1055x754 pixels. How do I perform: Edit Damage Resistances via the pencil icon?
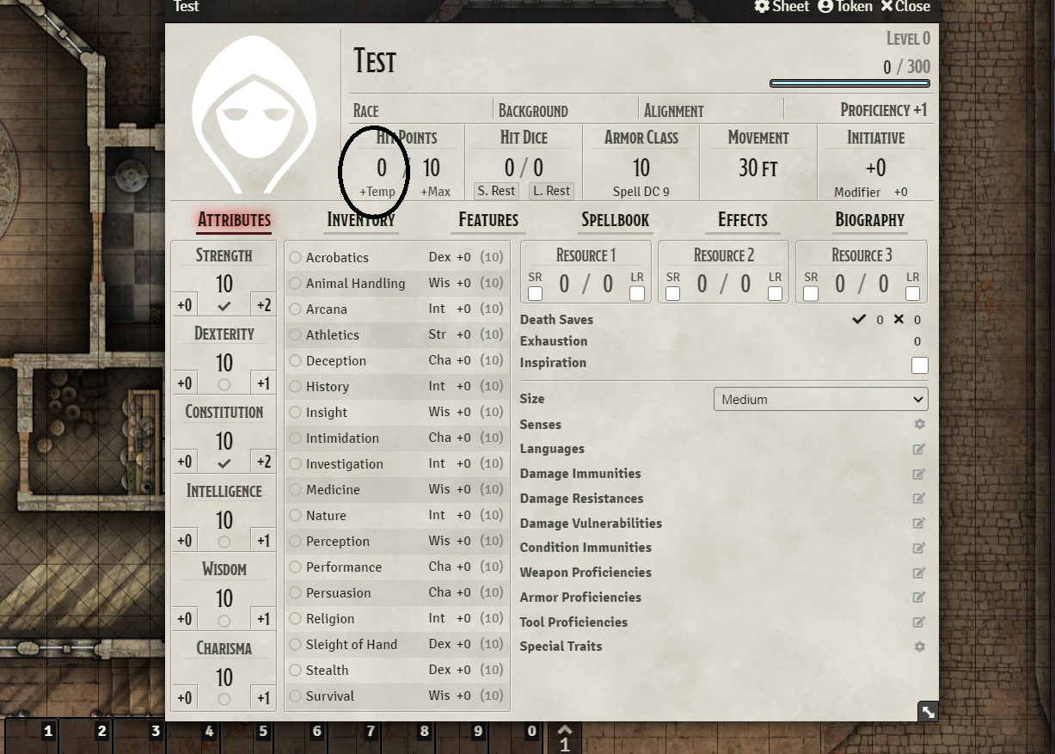pyautogui.click(x=919, y=499)
